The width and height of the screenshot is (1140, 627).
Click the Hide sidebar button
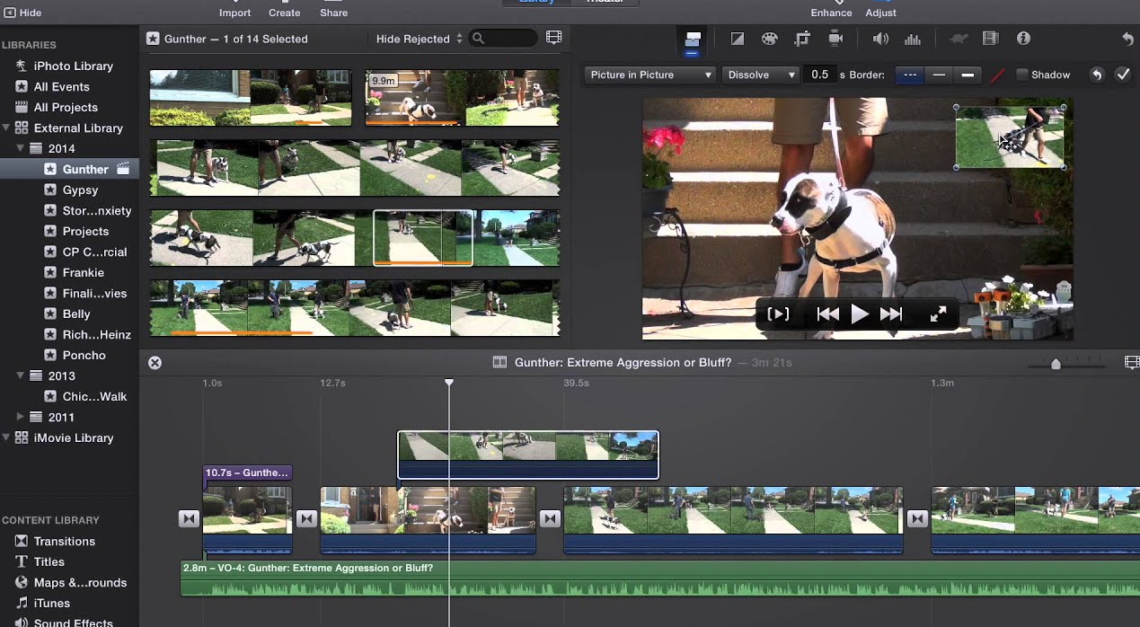coord(22,13)
